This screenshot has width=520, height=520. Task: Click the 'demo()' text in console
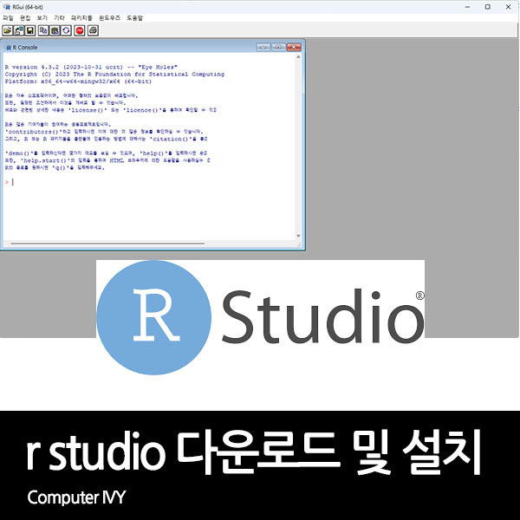pyautogui.click(x=19, y=153)
